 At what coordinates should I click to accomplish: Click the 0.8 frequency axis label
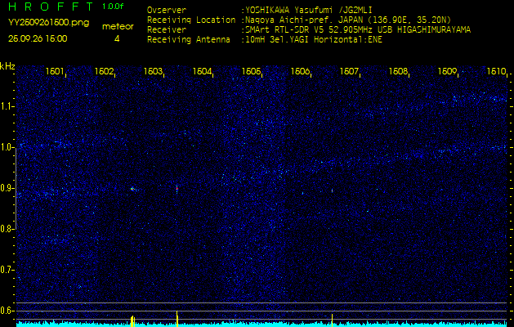point(7,229)
